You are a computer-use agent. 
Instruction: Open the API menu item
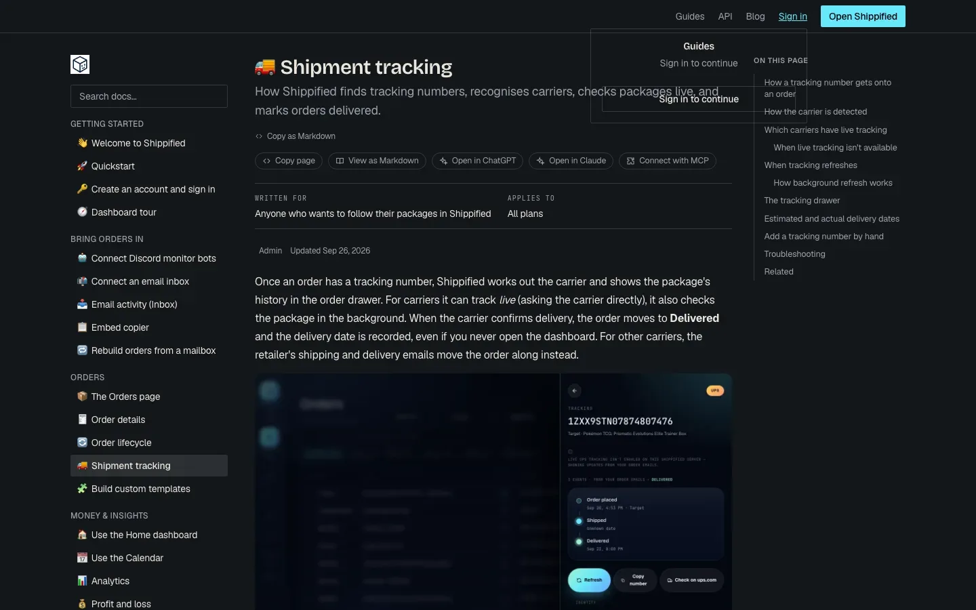[x=725, y=16]
